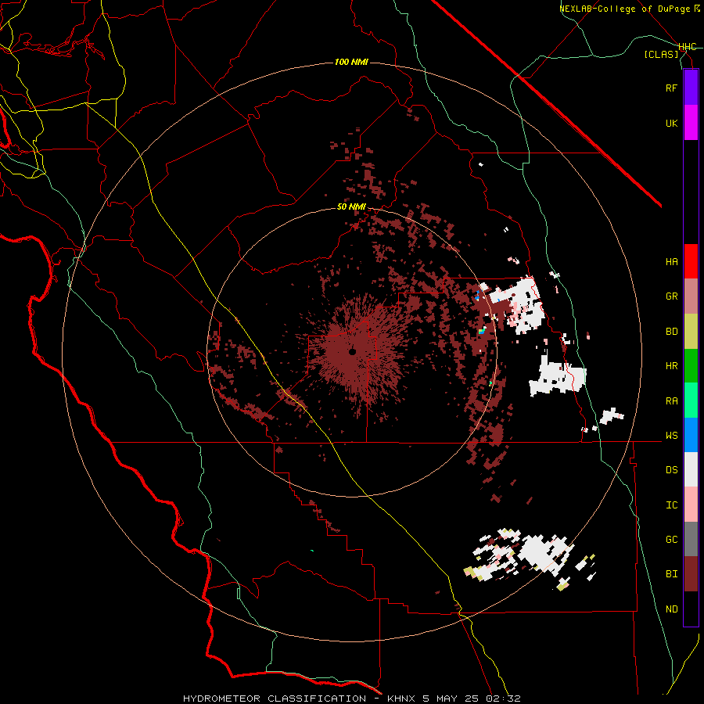Click the RA legend label
The width and height of the screenshot is (704, 704).
671,401
